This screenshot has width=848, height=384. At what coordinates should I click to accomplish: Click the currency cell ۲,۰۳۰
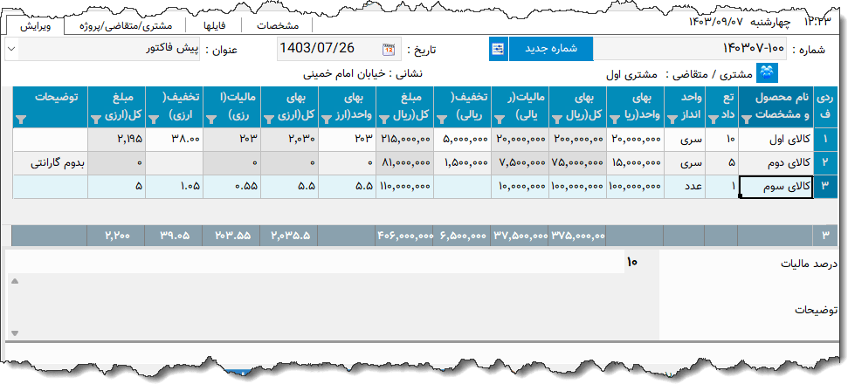(289, 140)
